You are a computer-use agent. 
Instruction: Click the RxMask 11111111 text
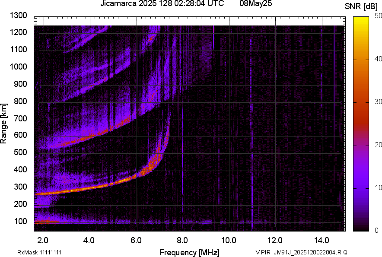pyautogui.click(x=39, y=252)
